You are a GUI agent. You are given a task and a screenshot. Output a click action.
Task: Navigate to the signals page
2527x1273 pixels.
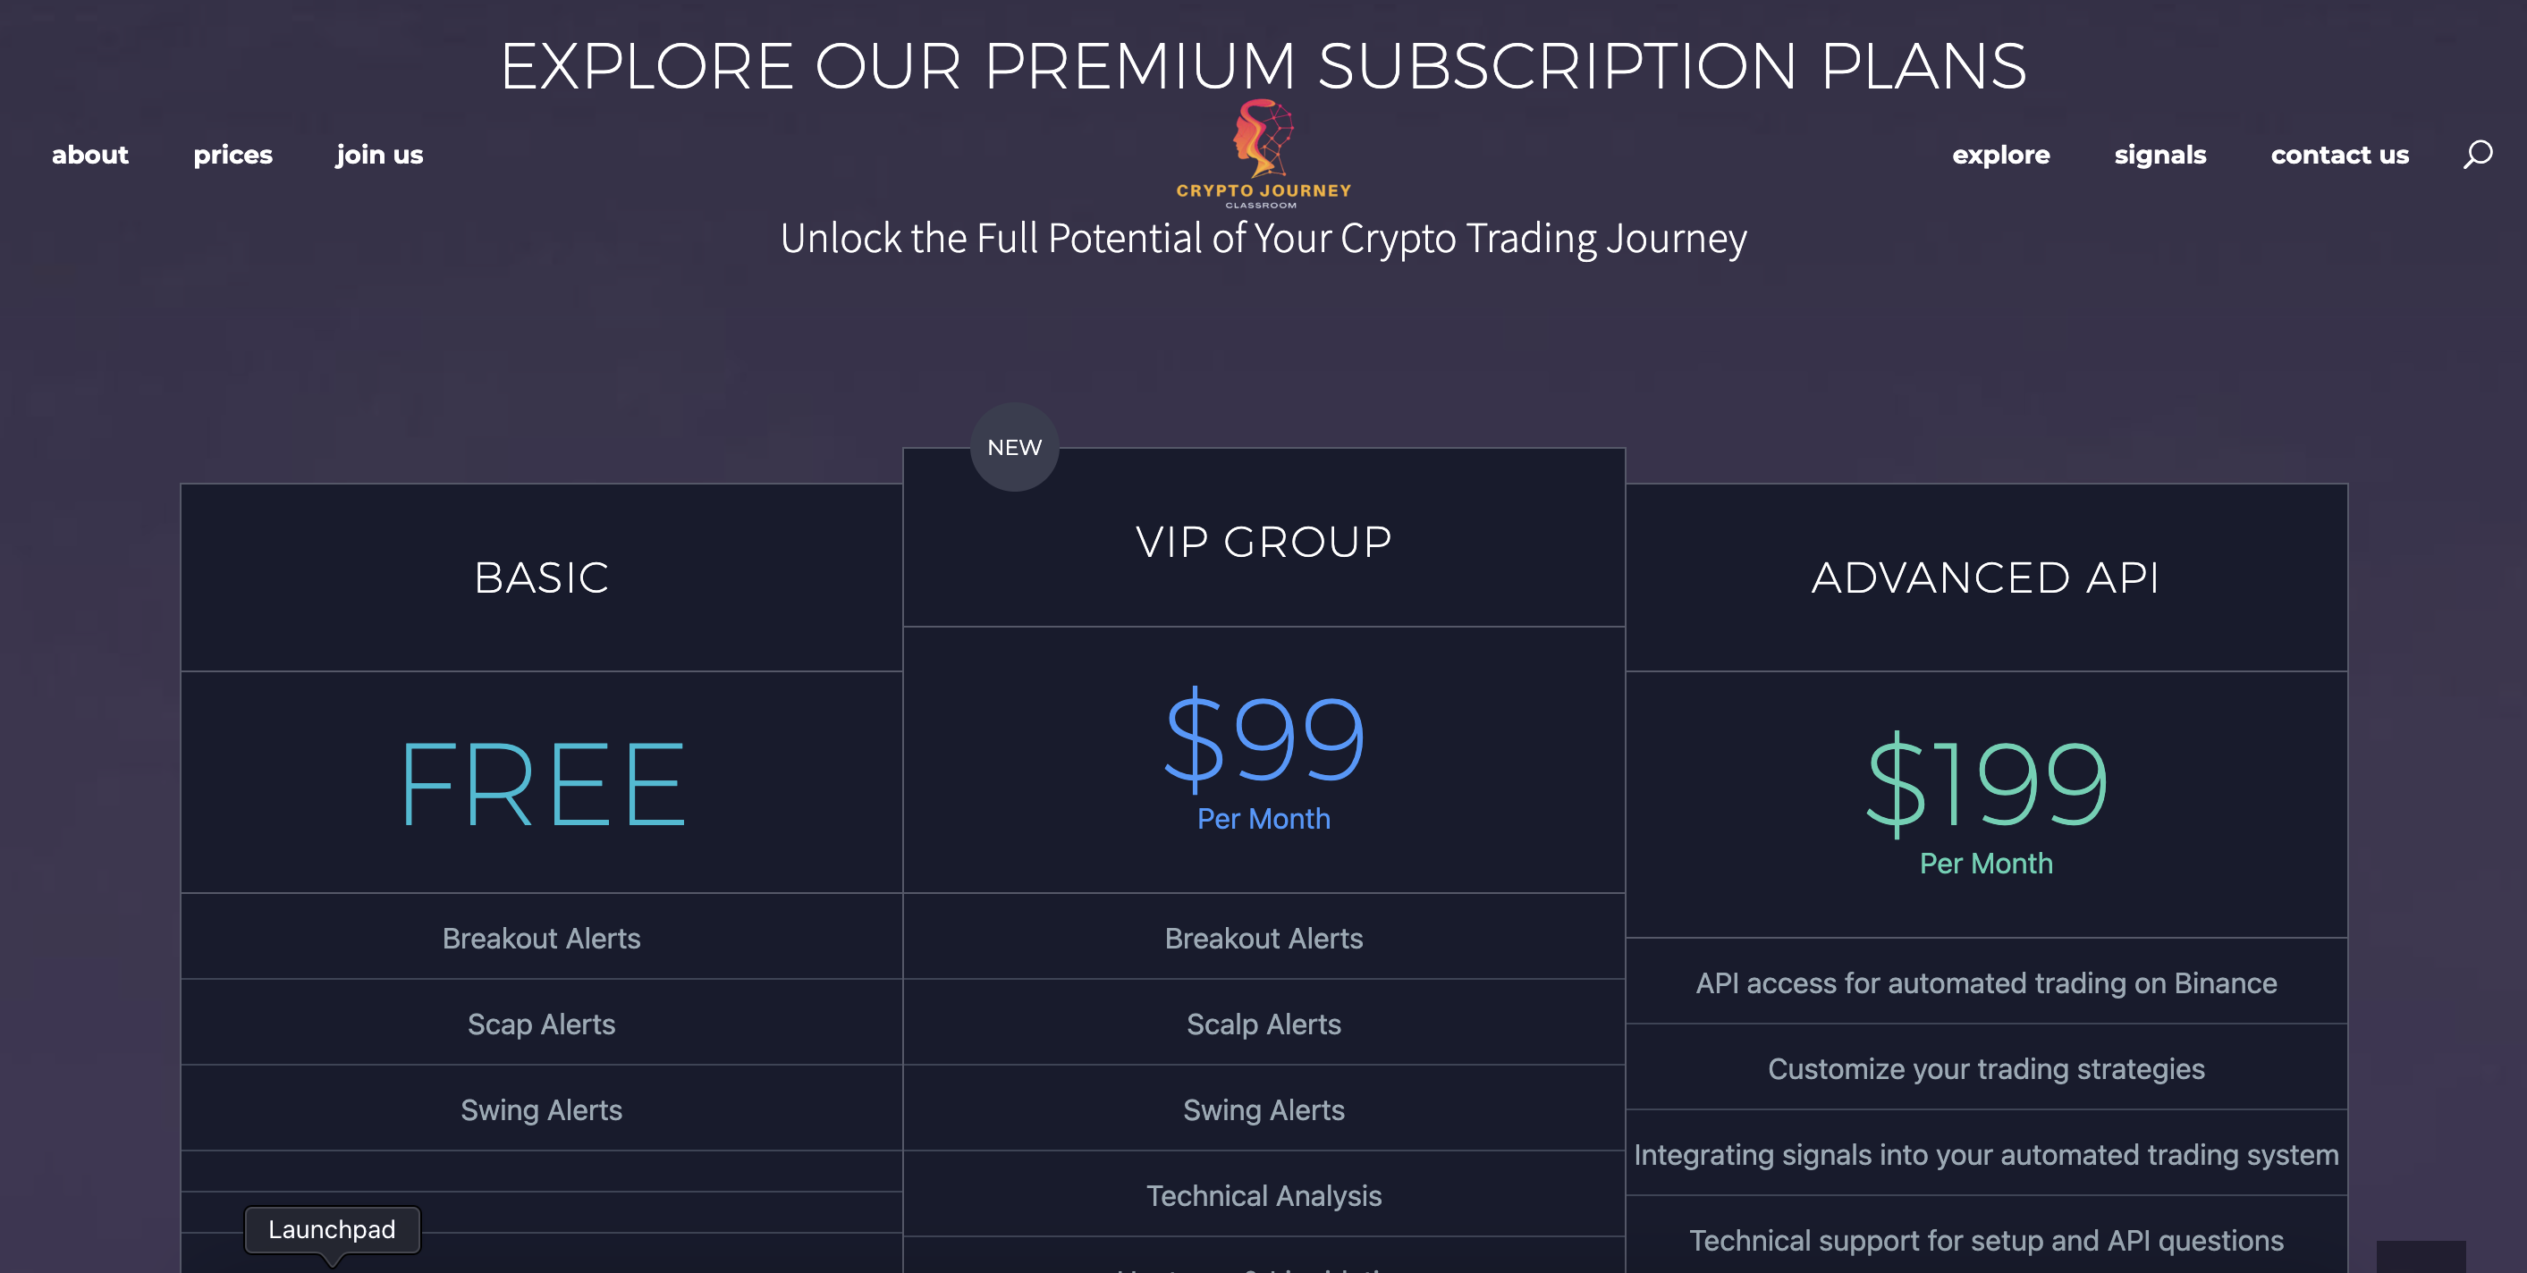click(x=2159, y=155)
